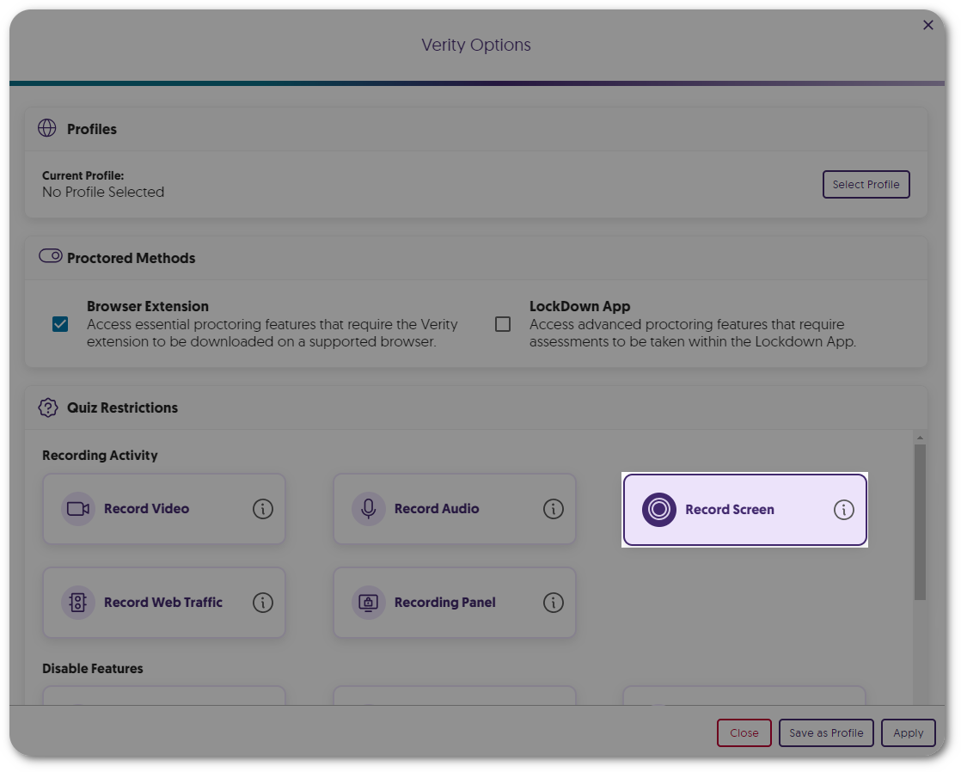The height and width of the screenshot is (772, 961).
Task: Enable the LockDown App checkbox
Action: tap(503, 324)
